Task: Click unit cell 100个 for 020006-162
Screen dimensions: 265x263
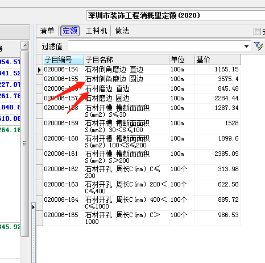Action: (x=182, y=172)
